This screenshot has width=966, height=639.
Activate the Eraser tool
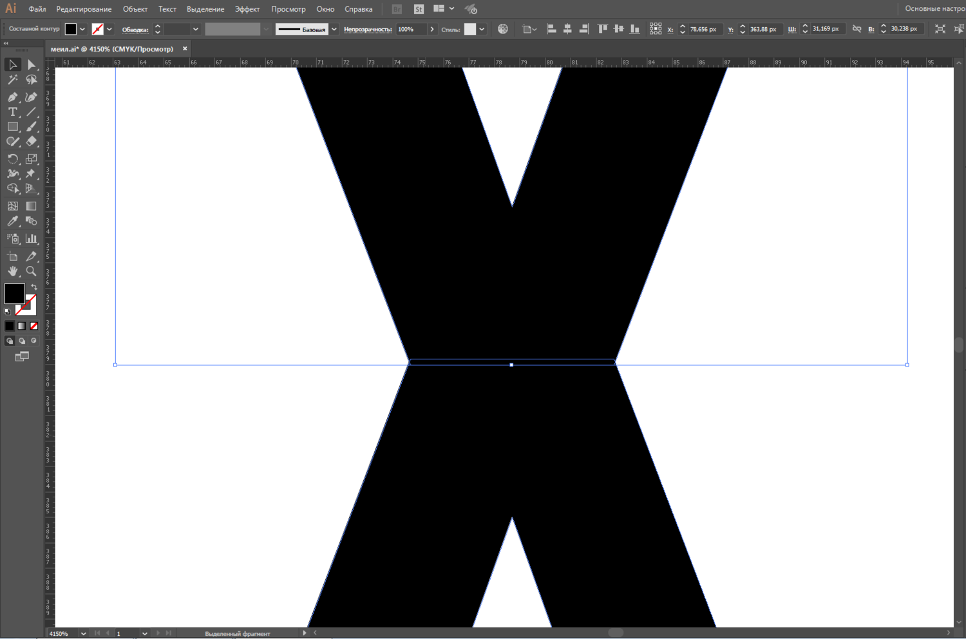pyautogui.click(x=31, y=142)
